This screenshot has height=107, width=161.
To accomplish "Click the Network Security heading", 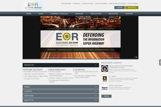I will [x=33, y=70].
